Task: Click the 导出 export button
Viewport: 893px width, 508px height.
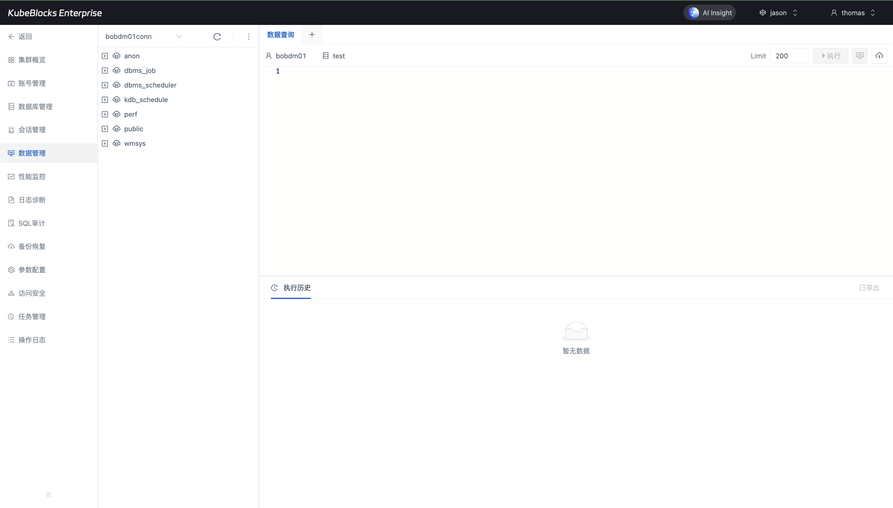Action: point(869,288)
